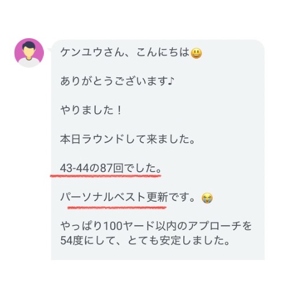Click the red underline below the 87回 score

pyautogui.click(x=106, y=176)
